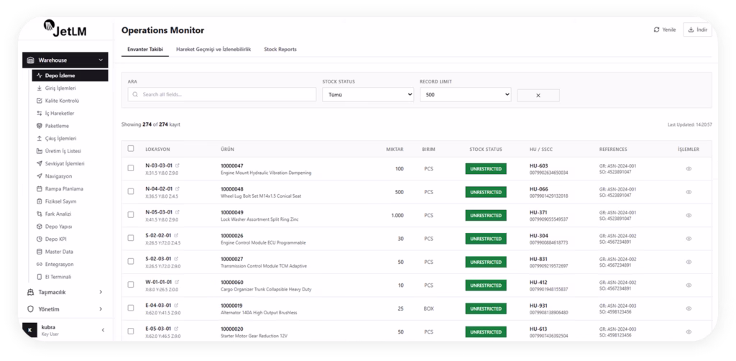Viewport: 736px width, 361px height.
Task: Switch to Hareket Geçmişi ve İzlenebilirlik tab
Action: click(x=213, y=50)
